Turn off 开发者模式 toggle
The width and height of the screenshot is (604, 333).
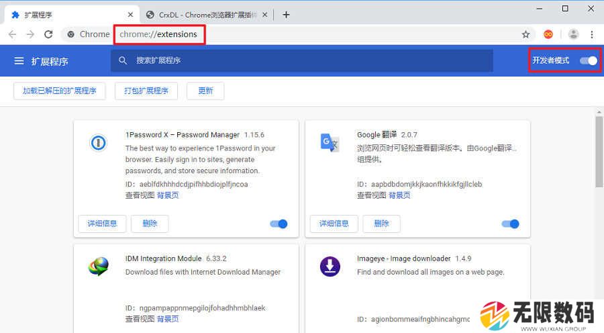click(588, 60)
